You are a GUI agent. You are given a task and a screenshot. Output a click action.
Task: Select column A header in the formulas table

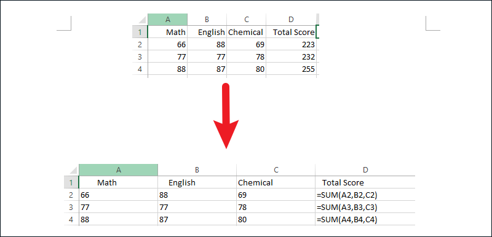118,169
